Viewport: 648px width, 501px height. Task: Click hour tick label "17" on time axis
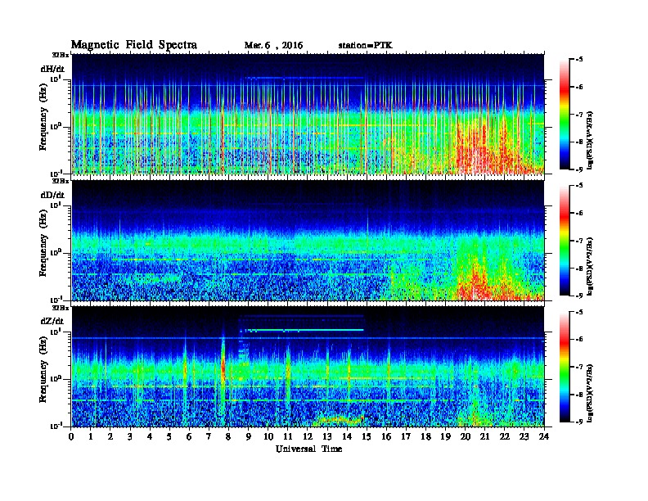click(x=406, y=437)
